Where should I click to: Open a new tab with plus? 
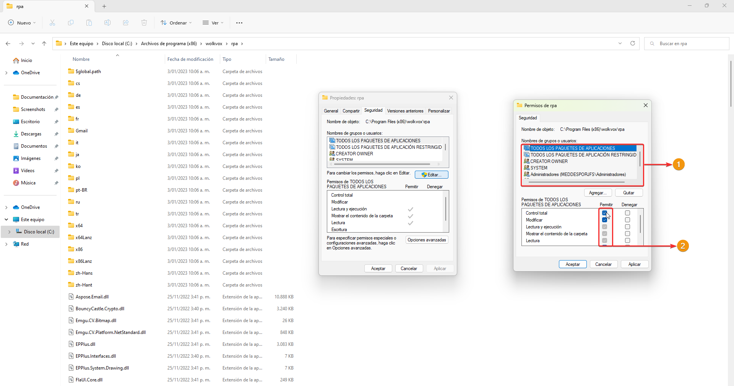(104, 6)
